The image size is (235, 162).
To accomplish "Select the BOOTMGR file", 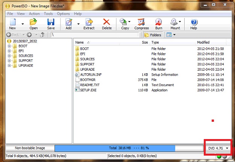I will click(x=88, y=80).
